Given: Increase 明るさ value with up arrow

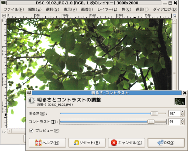Looking at the screenshot, I should (182, 112).
